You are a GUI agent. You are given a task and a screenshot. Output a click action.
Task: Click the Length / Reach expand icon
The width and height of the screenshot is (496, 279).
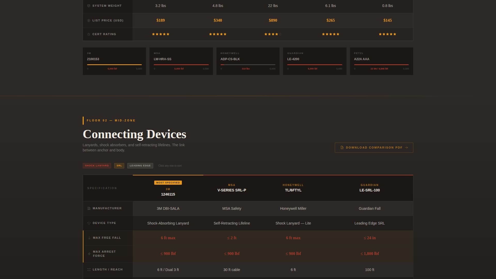[89, 269]
